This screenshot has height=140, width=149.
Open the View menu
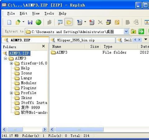[x=36, y=13]
